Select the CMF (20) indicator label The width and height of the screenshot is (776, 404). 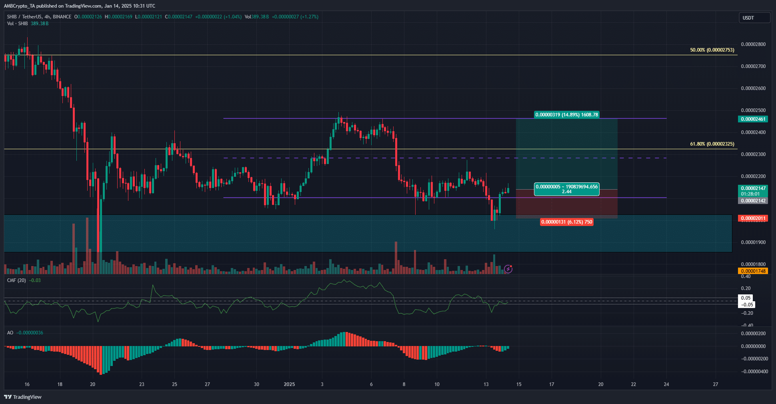coord(16,280)
